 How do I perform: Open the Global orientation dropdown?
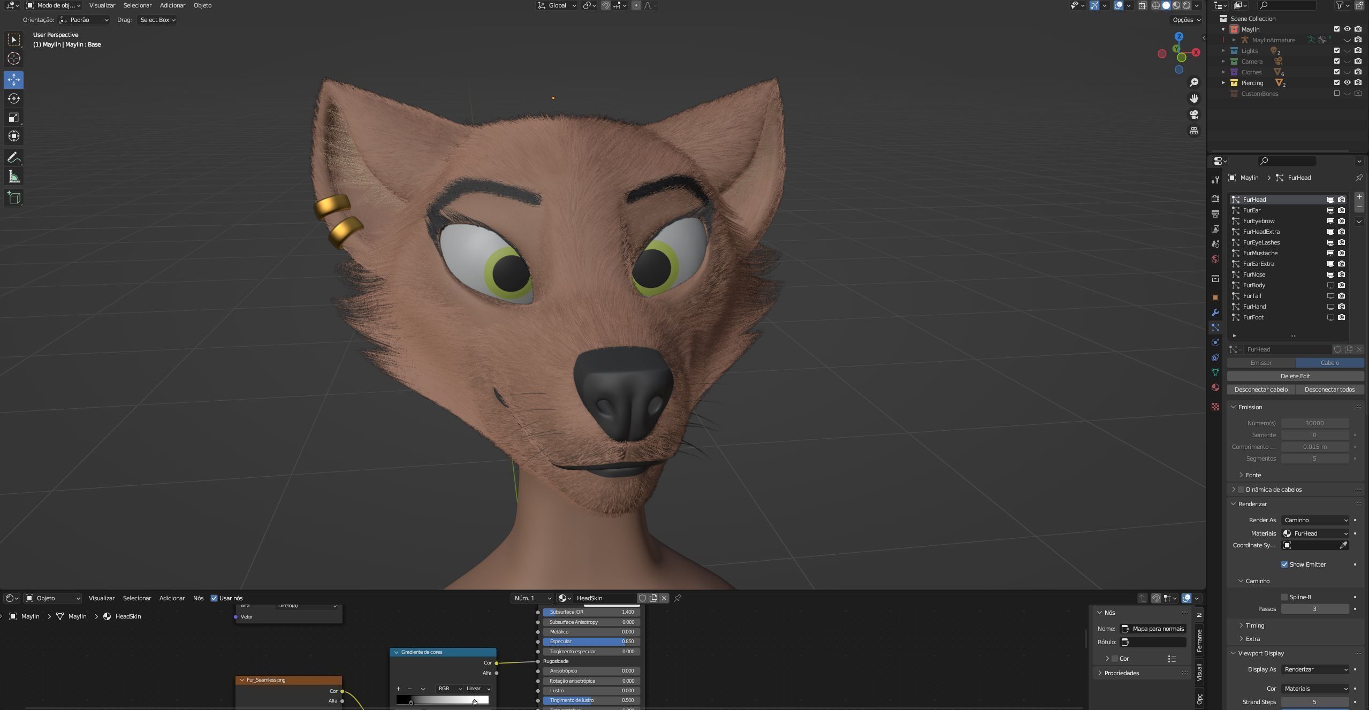pyautogui.click(x=557, y=5)
